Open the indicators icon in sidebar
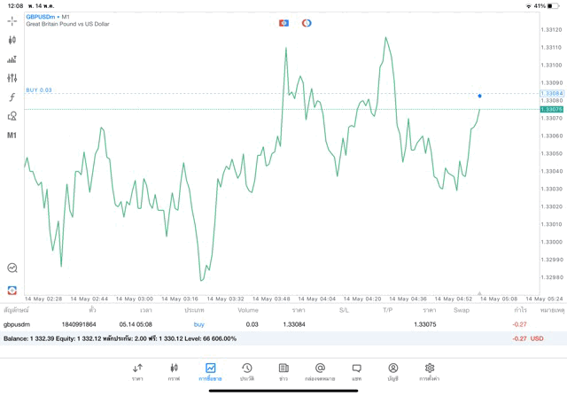Screen dimensions: 567x396 click(12, 59)
